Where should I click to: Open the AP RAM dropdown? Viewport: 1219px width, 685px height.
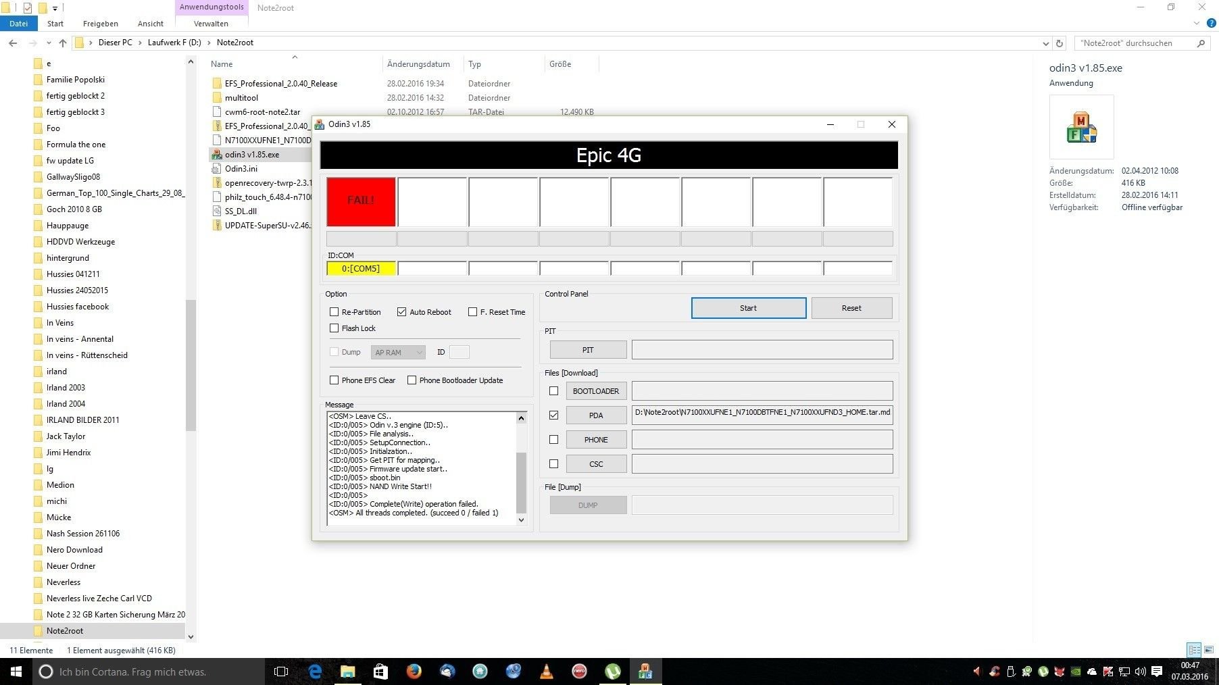[398, 352]
